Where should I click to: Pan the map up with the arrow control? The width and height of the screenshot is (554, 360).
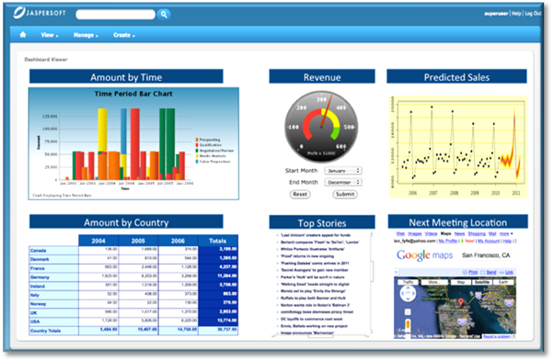(408, 288)
